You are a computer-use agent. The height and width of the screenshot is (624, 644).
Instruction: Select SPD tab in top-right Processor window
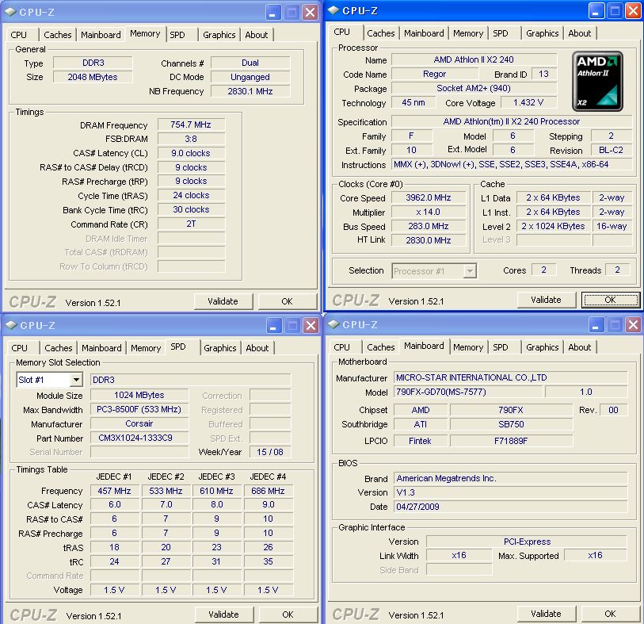(x=501, y=33)
